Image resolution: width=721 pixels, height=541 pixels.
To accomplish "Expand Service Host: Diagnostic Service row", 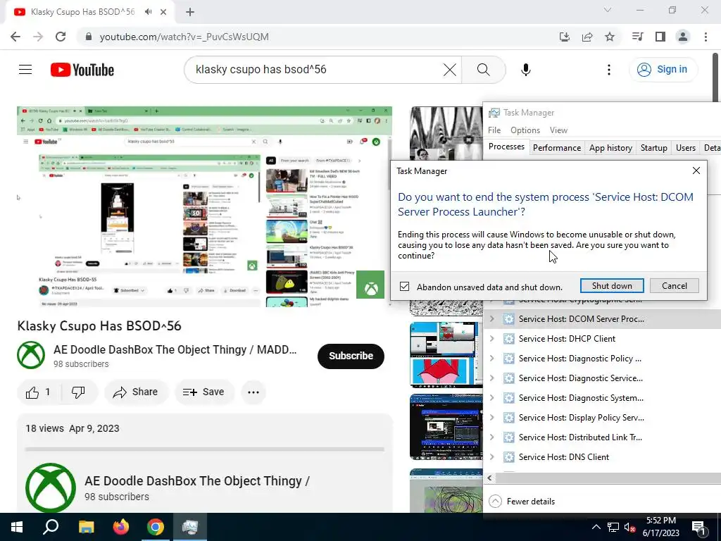I will pyautogui.click(x=491, y=378).
